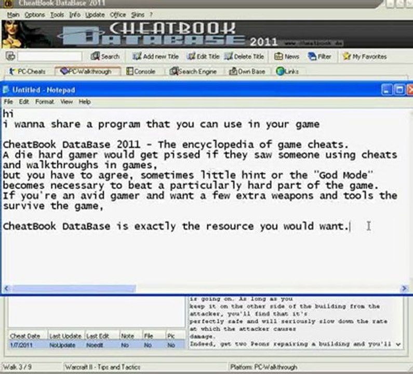This screenshot has height=374, width=413.
Task: Switch to the Search Engine tab
Action: 193,71
